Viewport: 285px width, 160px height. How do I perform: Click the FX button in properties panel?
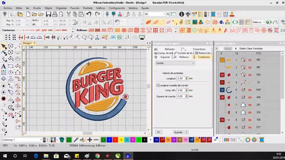pos(159,132)
